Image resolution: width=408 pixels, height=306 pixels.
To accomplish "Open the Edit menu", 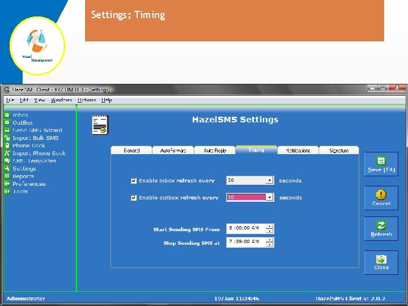I will tap(24, 100).
